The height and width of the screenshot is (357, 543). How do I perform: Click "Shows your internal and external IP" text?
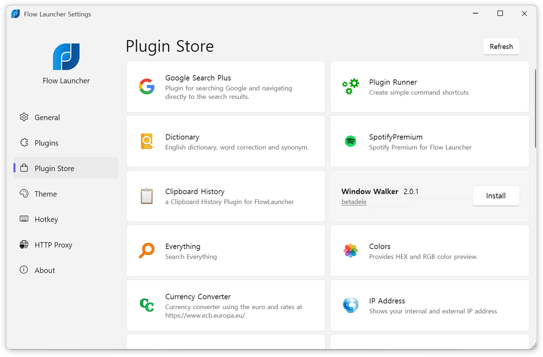coord(433,311)
